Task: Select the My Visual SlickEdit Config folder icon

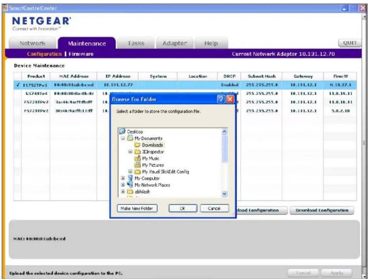Action: [x=137, y=172]
